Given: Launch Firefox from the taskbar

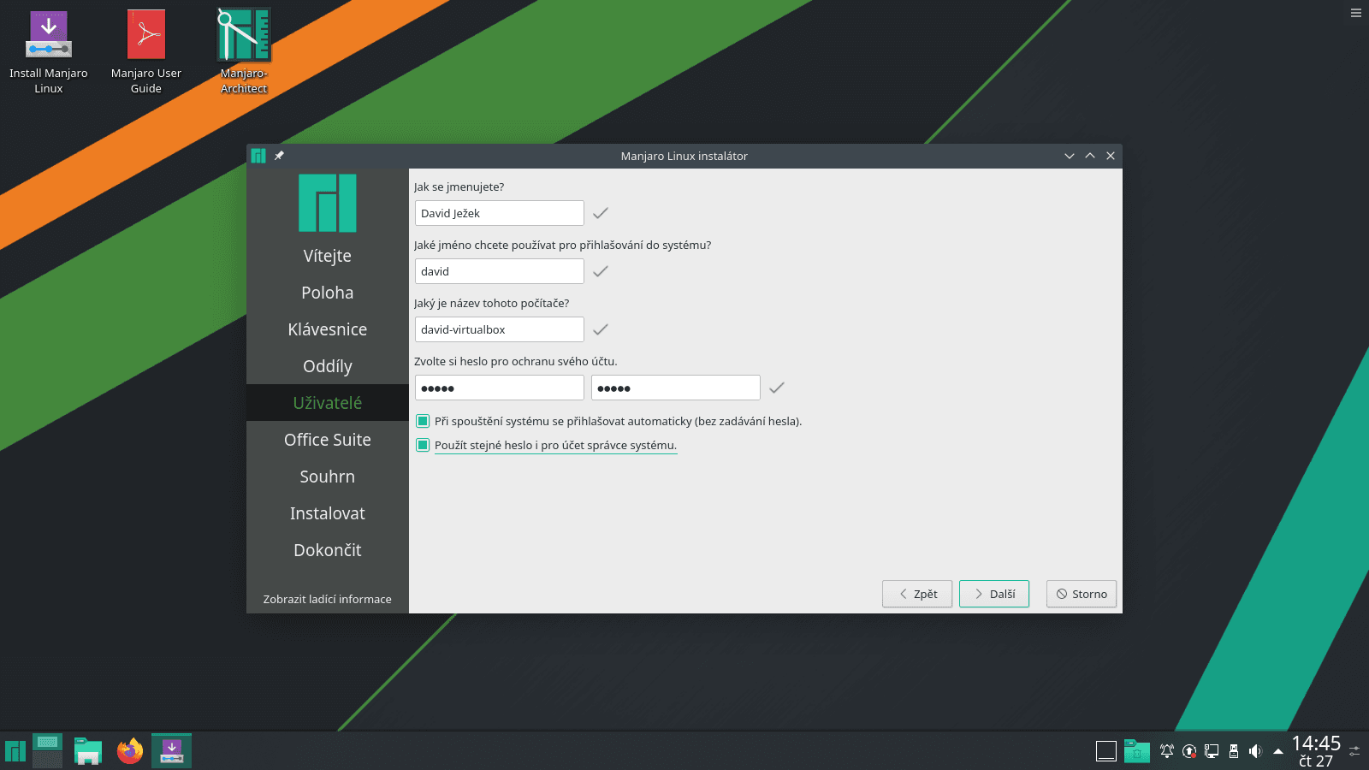Looking at the screenshot, I should (x=129, y=749).
